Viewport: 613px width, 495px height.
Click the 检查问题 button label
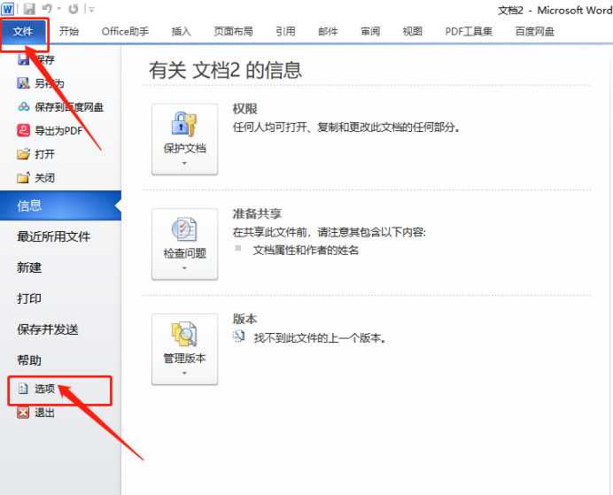pos(184,253)
